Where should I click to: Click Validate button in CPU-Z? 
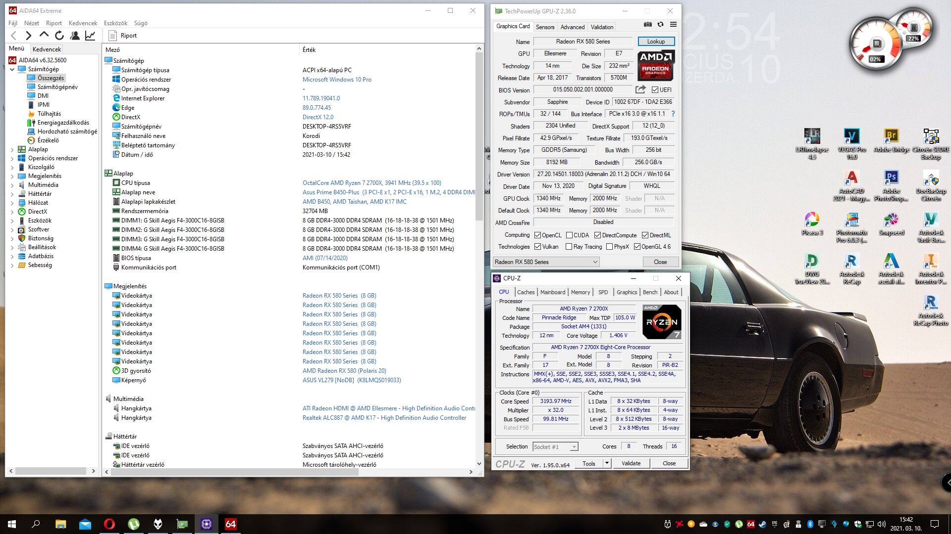631,463
